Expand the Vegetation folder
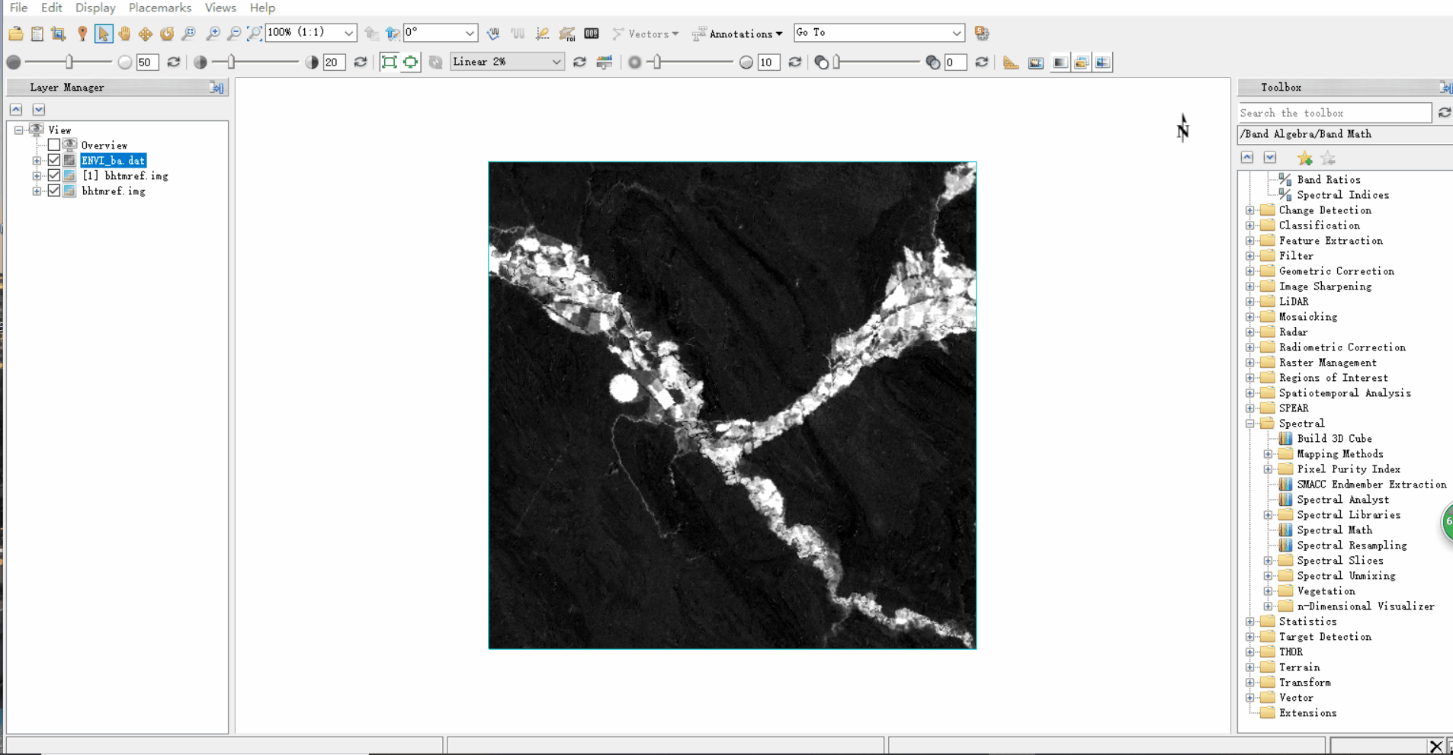The image size is (1453, 755). (1269, 591)
